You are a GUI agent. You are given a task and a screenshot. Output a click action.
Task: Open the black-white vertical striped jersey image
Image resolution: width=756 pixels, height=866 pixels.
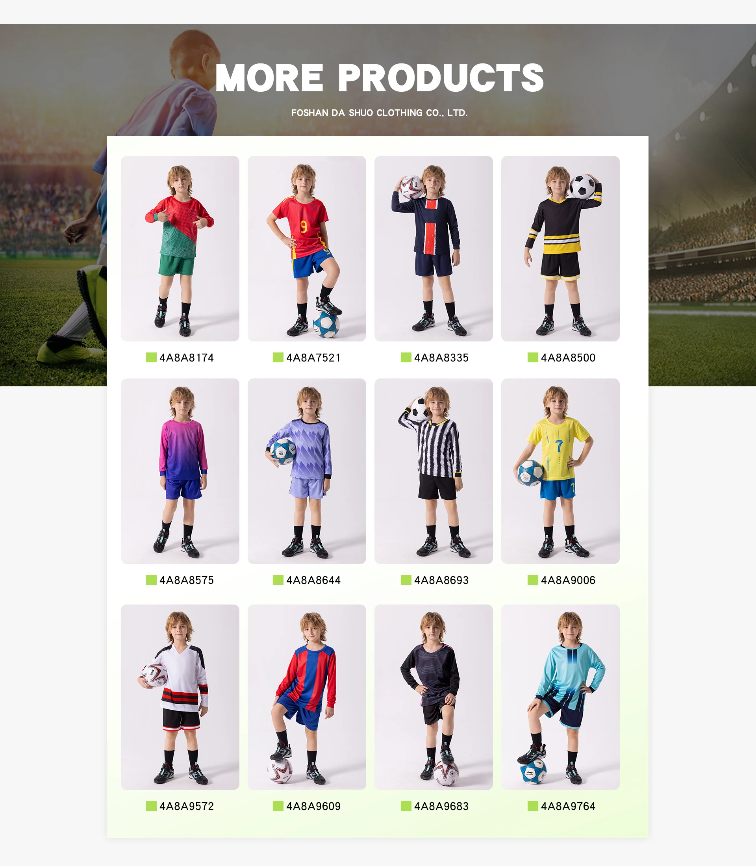tap(434, 471)
